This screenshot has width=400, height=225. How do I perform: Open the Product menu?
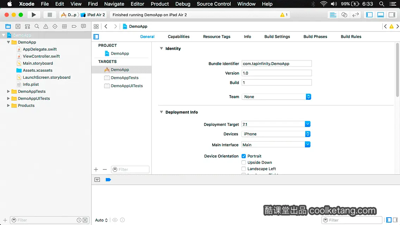coord(160,4)
